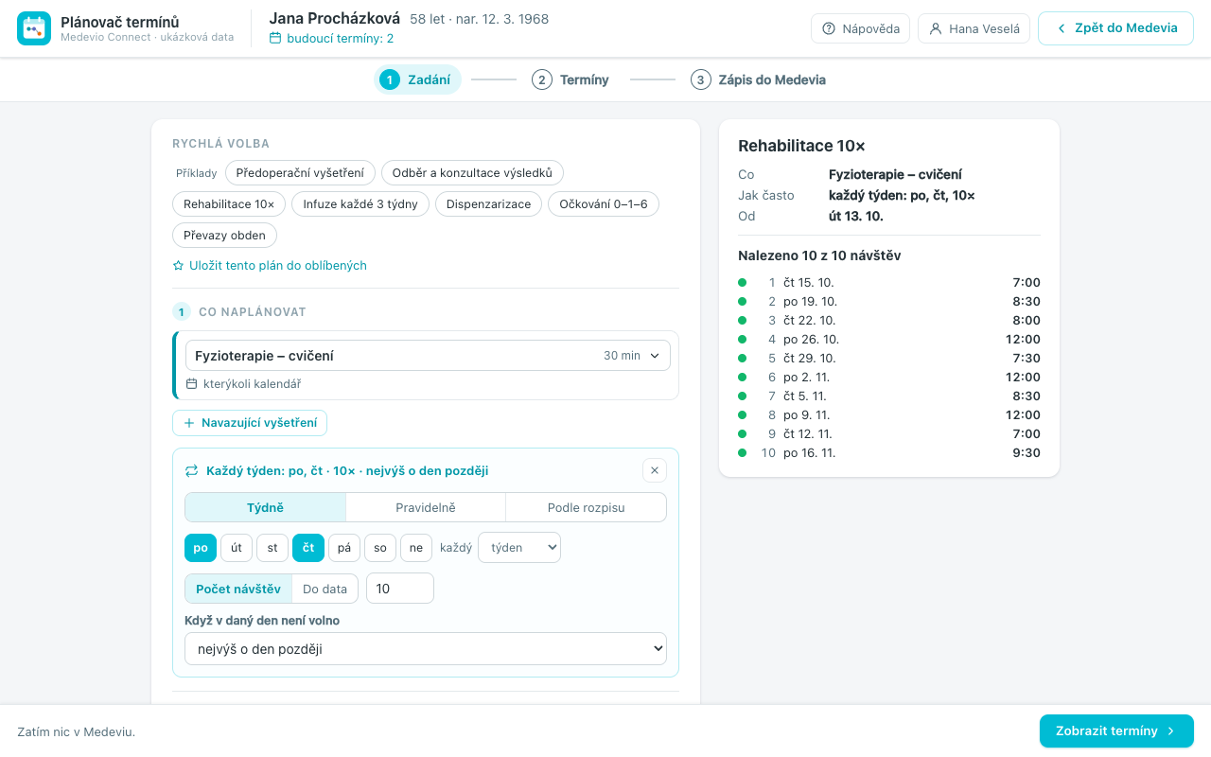1211x757 pixels.
Task: Click the calendar icon beside budoucí termíny
Action: point(275,39)
